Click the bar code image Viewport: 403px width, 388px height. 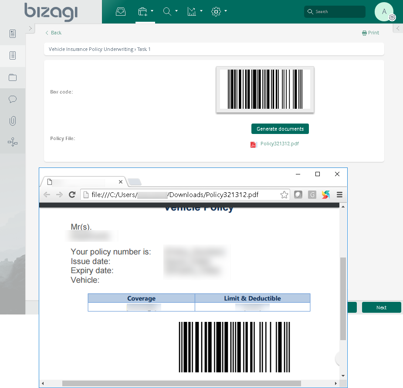pyautogui.click(x=265, y=89)
